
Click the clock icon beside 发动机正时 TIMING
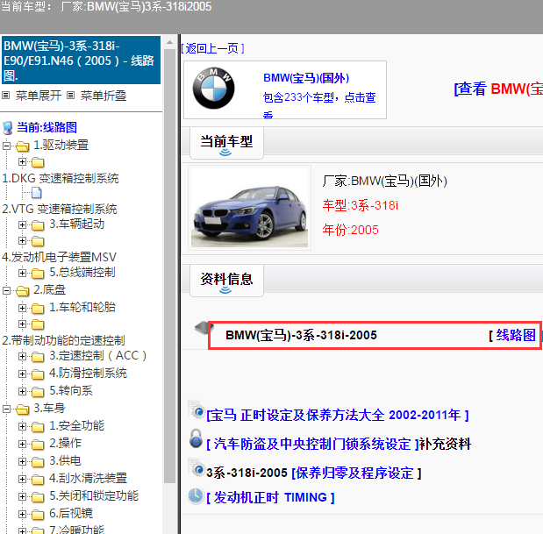pyautogui.click(x=196, y=495)
